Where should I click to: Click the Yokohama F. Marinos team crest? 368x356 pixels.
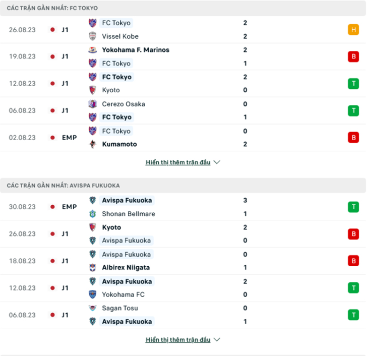[93, 50]
